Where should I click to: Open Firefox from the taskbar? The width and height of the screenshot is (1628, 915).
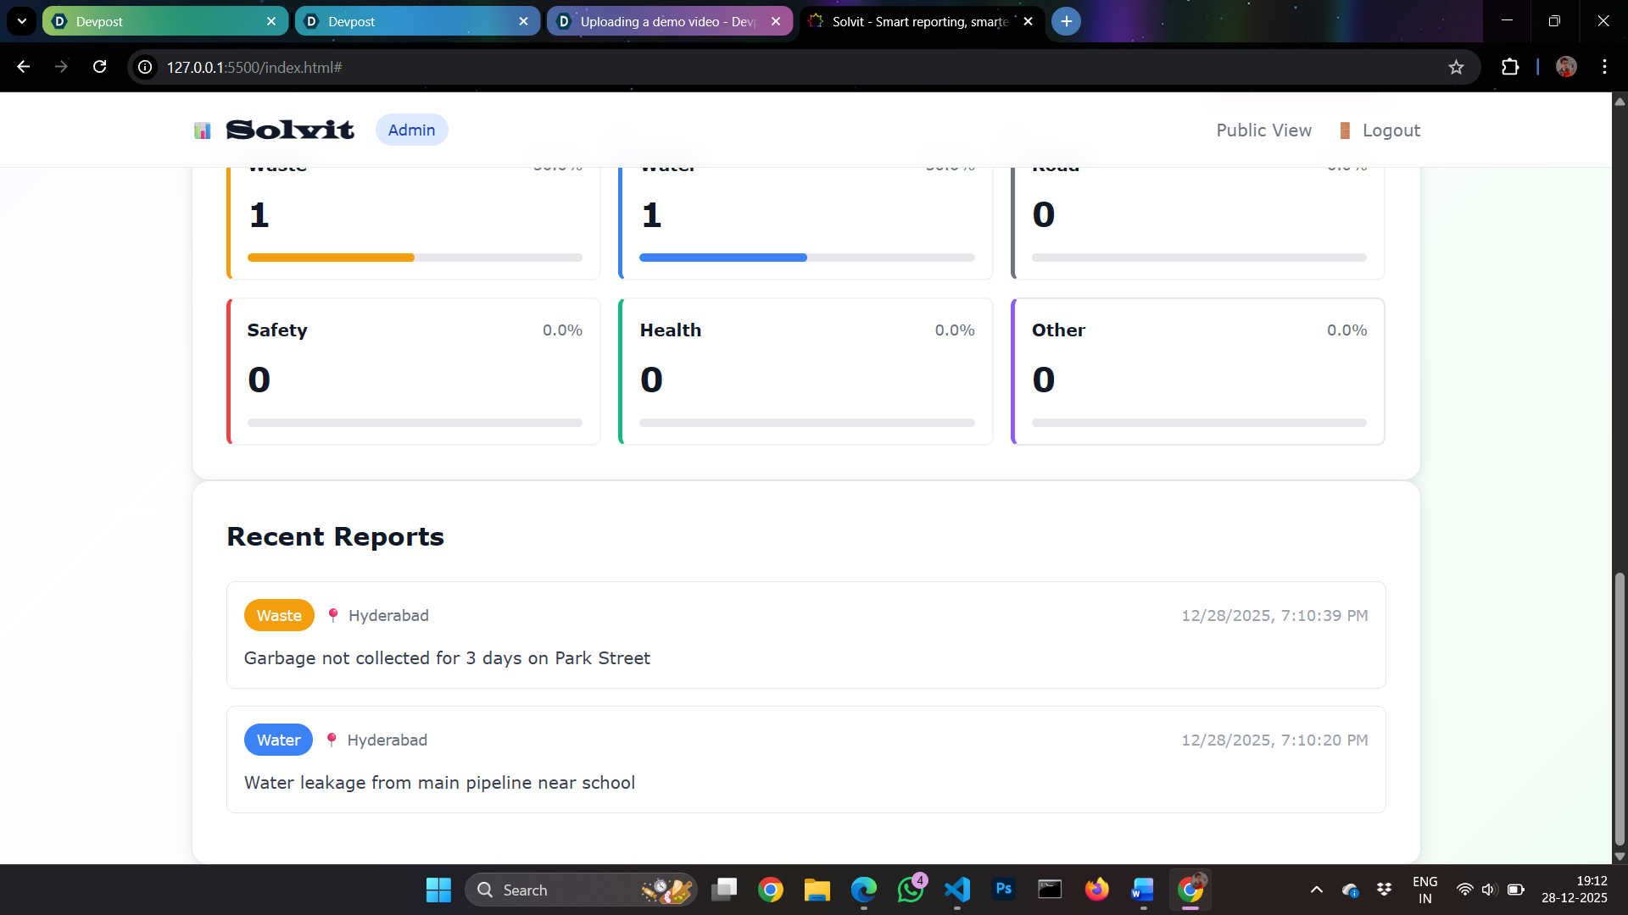(1096, 890)
